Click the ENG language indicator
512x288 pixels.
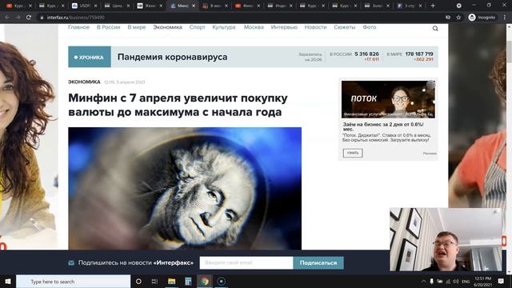point(466,281)
